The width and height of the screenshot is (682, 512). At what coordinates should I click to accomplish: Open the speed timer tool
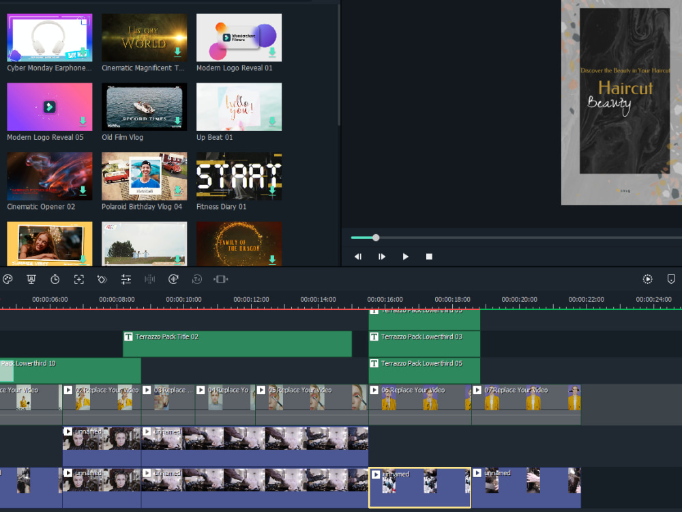click(55, 279)
